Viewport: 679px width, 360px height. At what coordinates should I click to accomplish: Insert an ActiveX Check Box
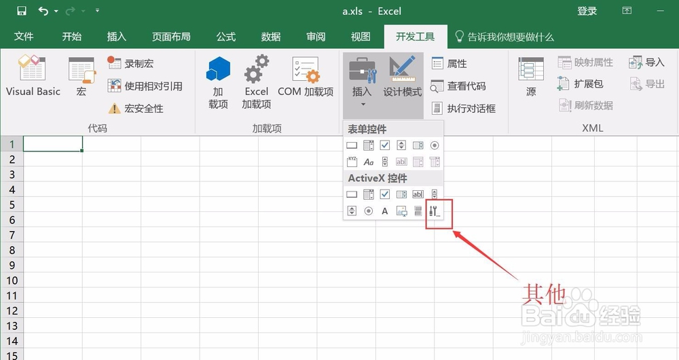[384, 194]
